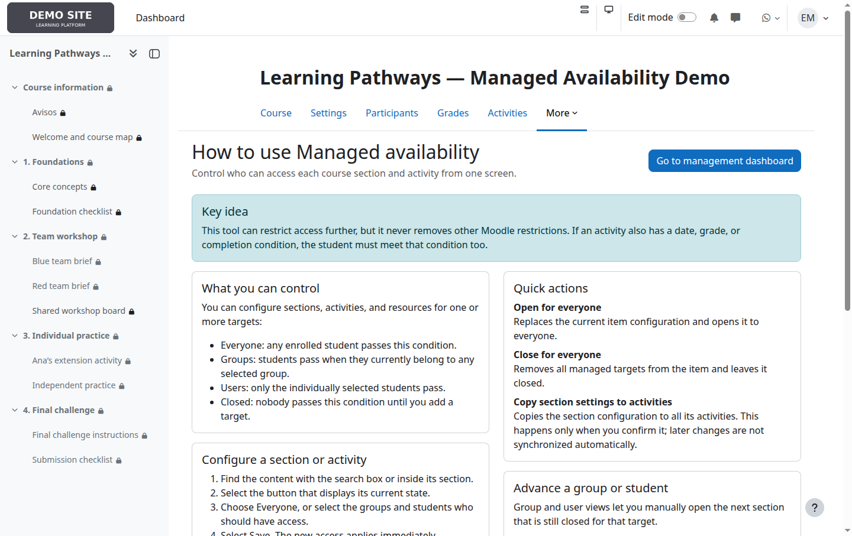Image resolution: width=852 pixels, height=536 pixels.
Task: Open Final challenge instructions item
Action: click(85, 435)
